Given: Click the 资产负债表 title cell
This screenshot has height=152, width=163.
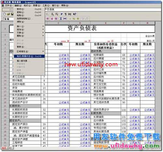Looking at the screenshot, I should 82,29.
